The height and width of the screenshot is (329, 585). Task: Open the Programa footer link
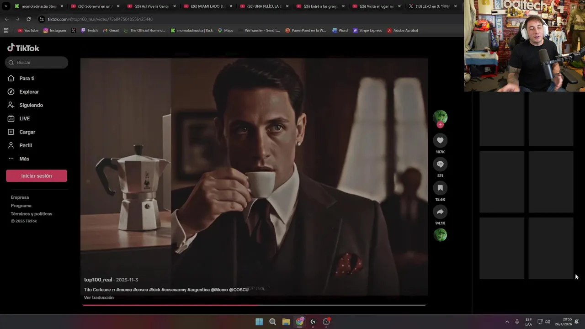point(21,206)
